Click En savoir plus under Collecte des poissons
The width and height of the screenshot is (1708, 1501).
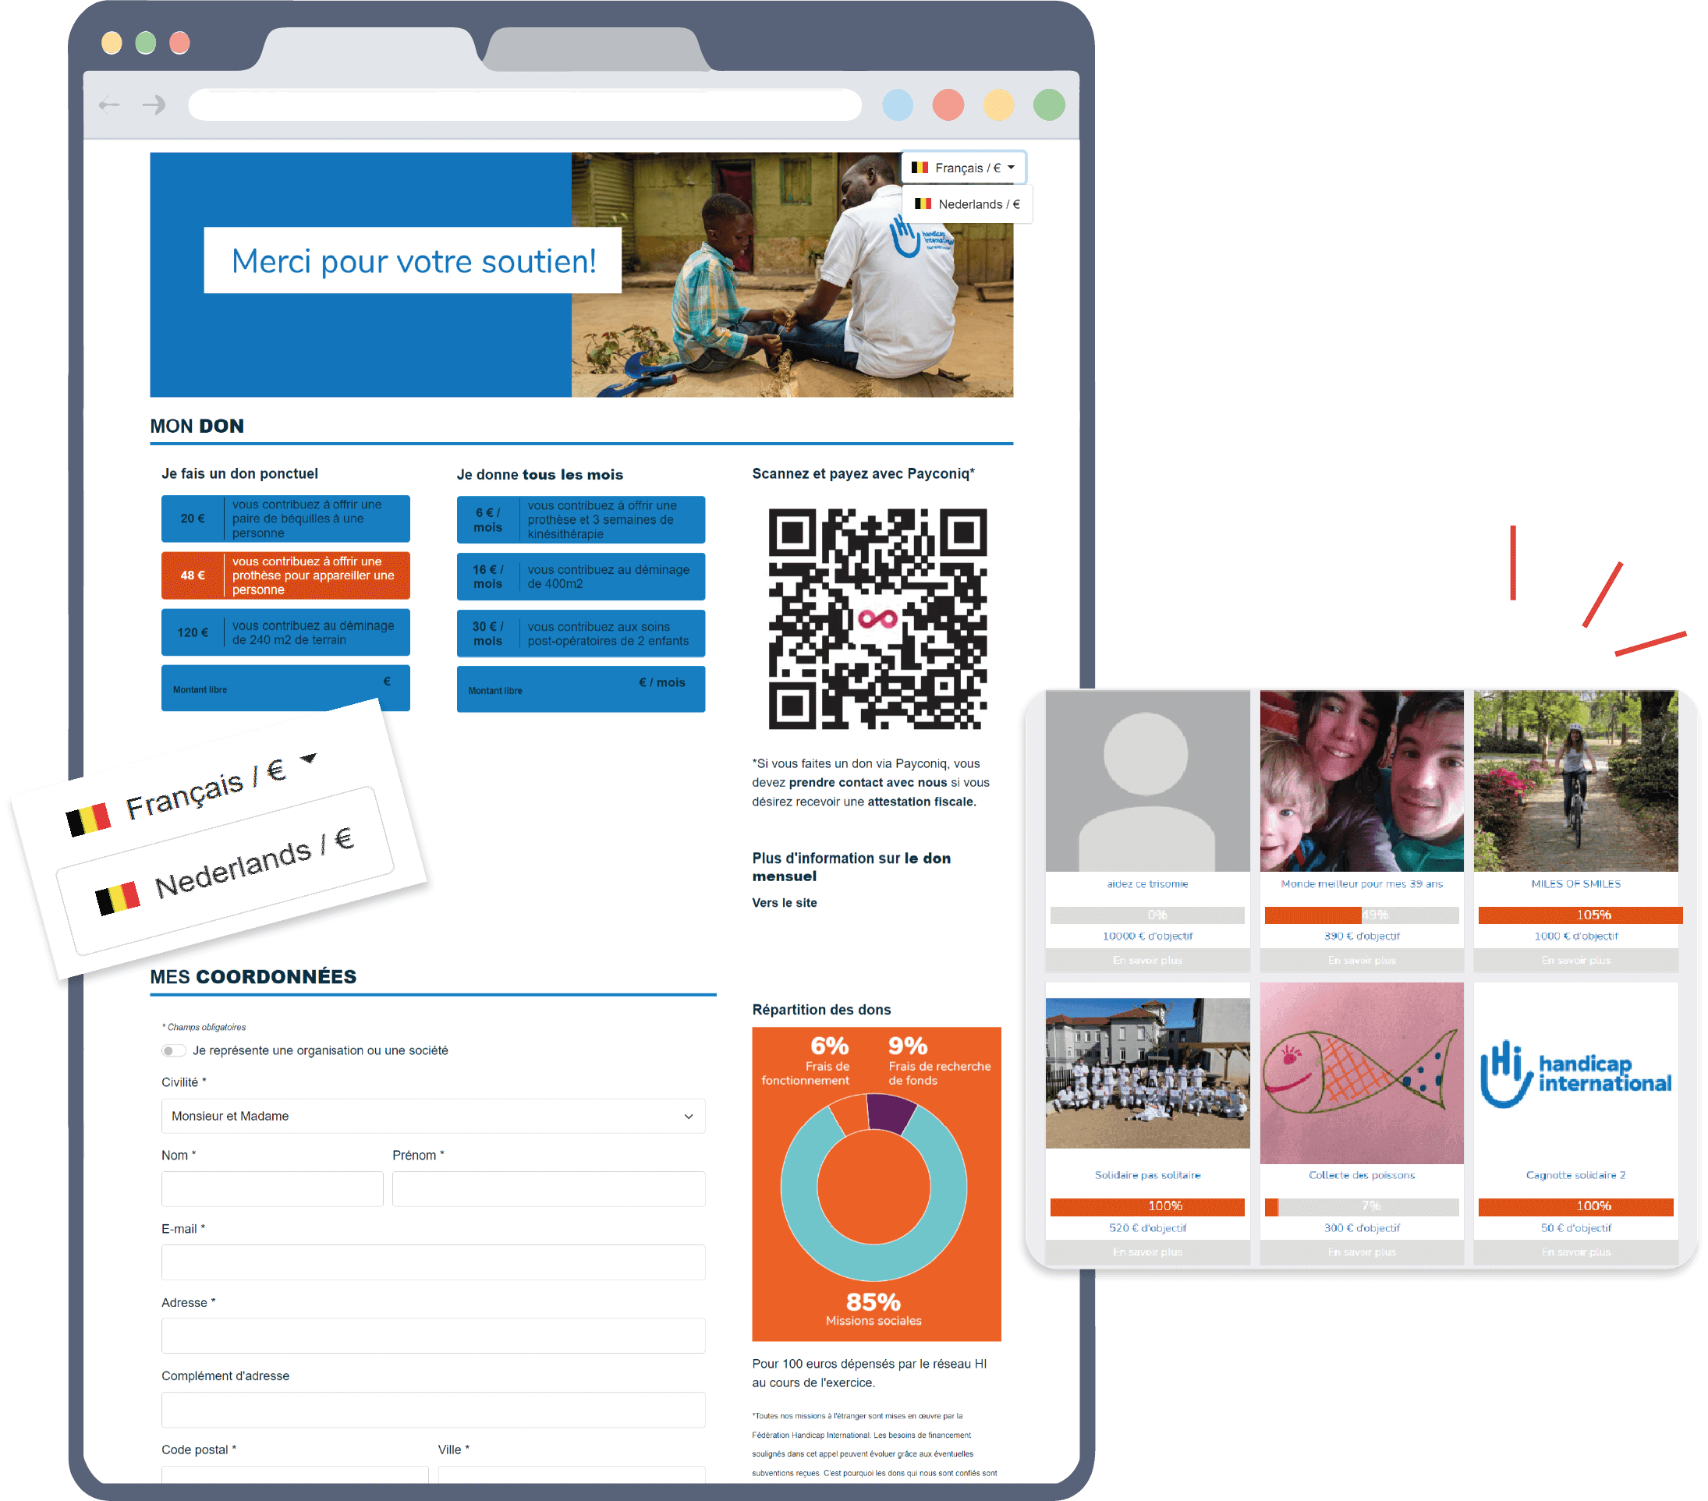coord(1361,1251)
